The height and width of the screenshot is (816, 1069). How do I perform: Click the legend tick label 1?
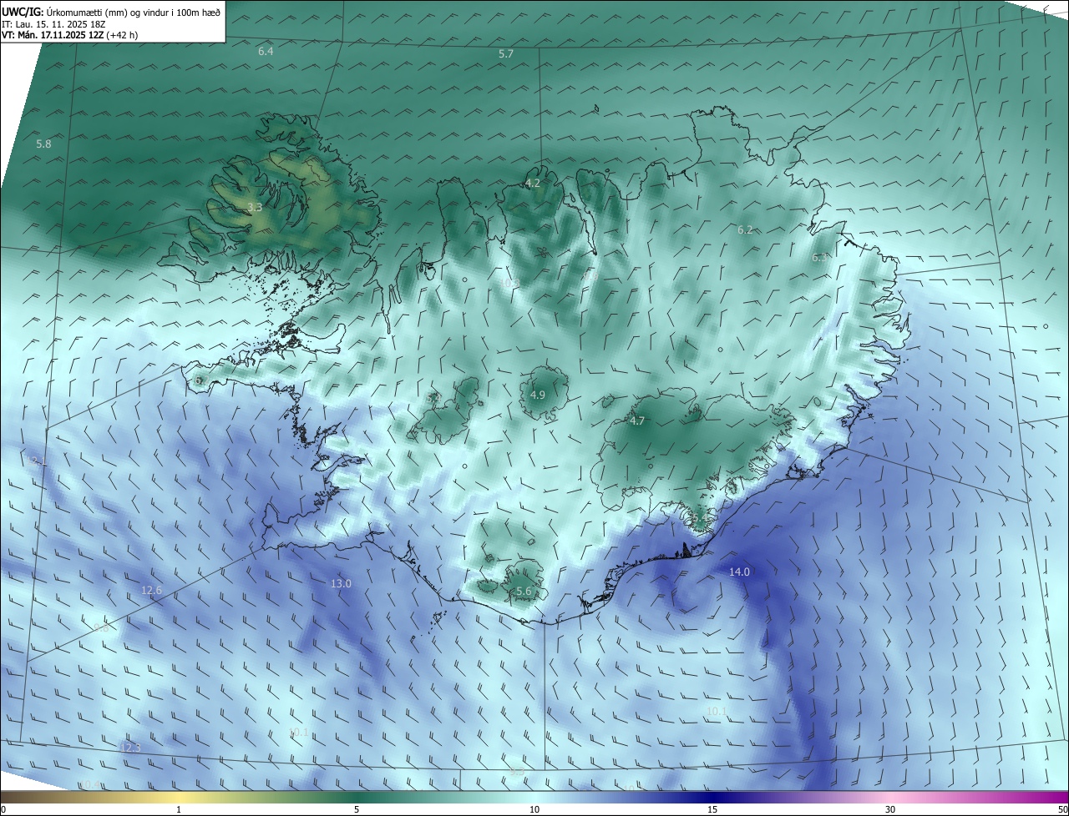click(179, 810)
